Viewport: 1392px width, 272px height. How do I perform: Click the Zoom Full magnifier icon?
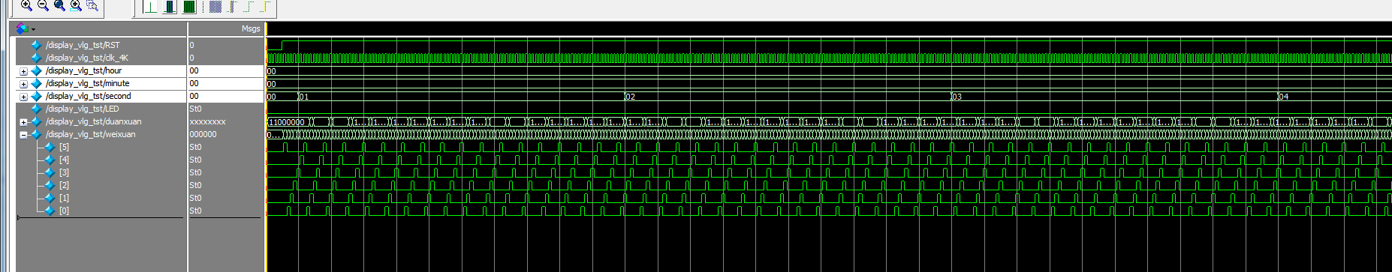[x=59, y=5]
